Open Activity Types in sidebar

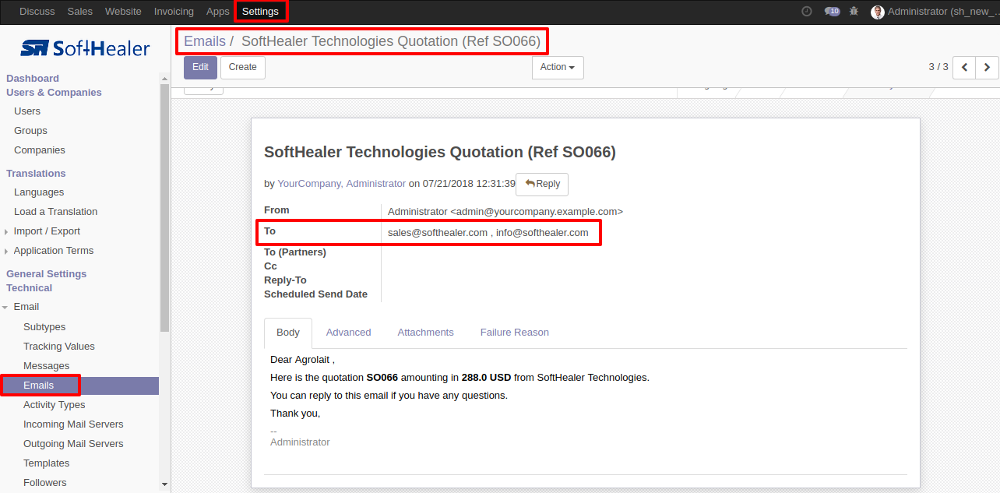(x=55, y=405)
